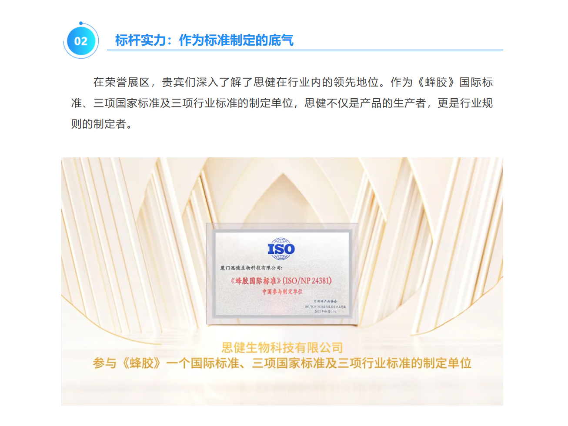The height and width of the screenshot is (426, 568).
Task: Click the small dot atop the 02 badge
Action: pyautogui.click(x=81, y=23)
